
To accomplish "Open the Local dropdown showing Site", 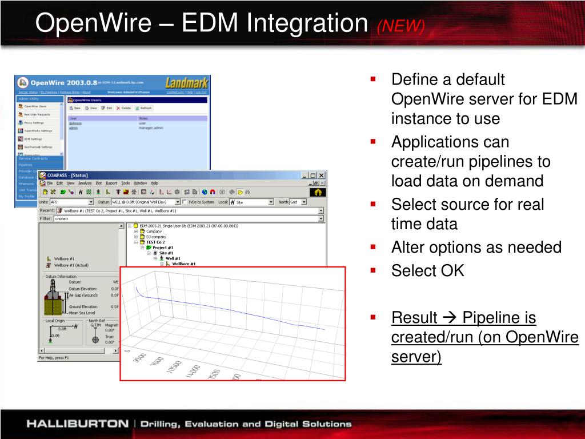I will [x=271, y=202].
